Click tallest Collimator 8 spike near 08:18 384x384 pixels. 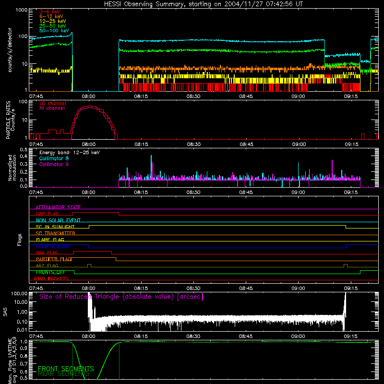click(151, 167)
